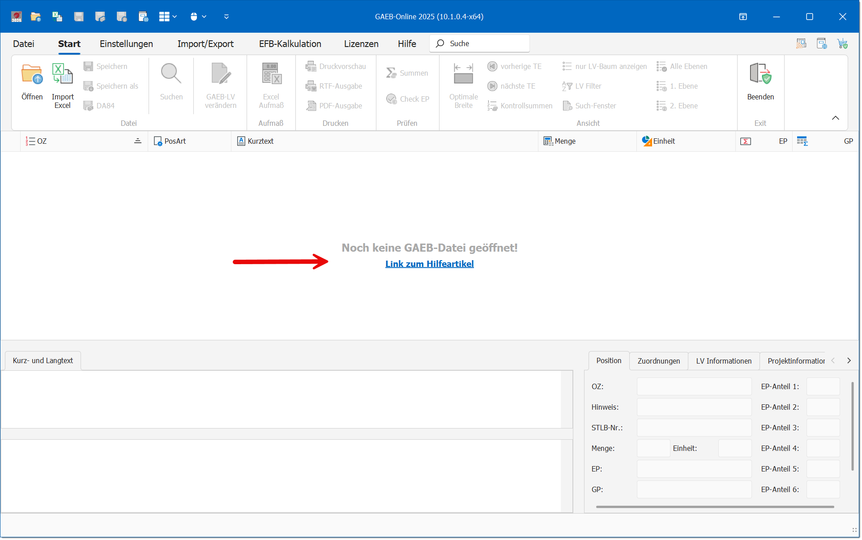Click the Öffnen folder icon
This screenshot has height=540, width=862.
click(32, 75)
